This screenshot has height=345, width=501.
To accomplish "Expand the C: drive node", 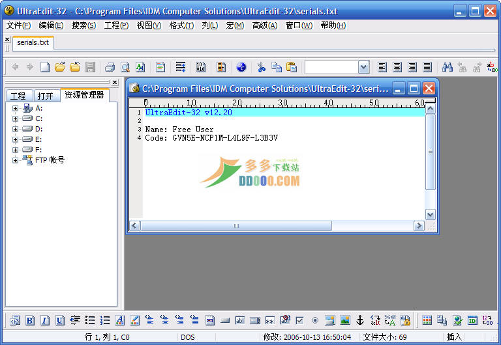I will coord(15,118).
